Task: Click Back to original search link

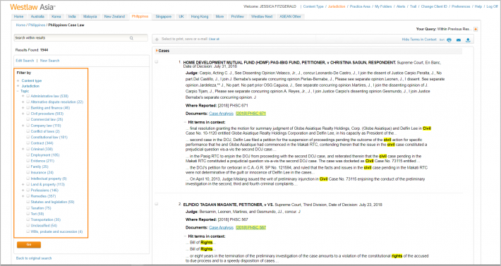Action: click(x=34, y=258)
